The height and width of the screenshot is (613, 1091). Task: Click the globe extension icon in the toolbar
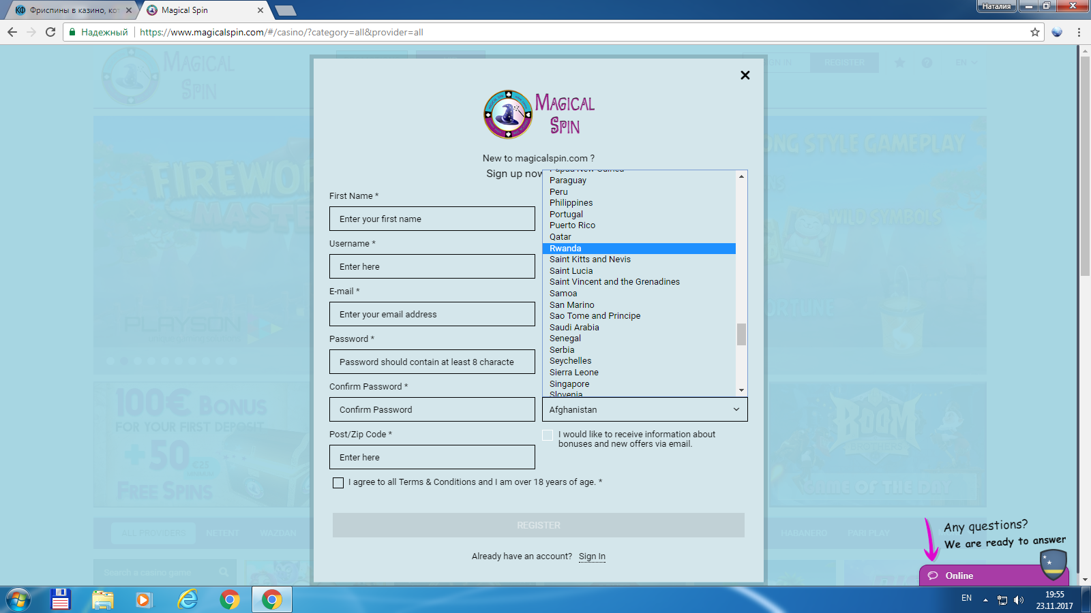(x=1057, y=32)
